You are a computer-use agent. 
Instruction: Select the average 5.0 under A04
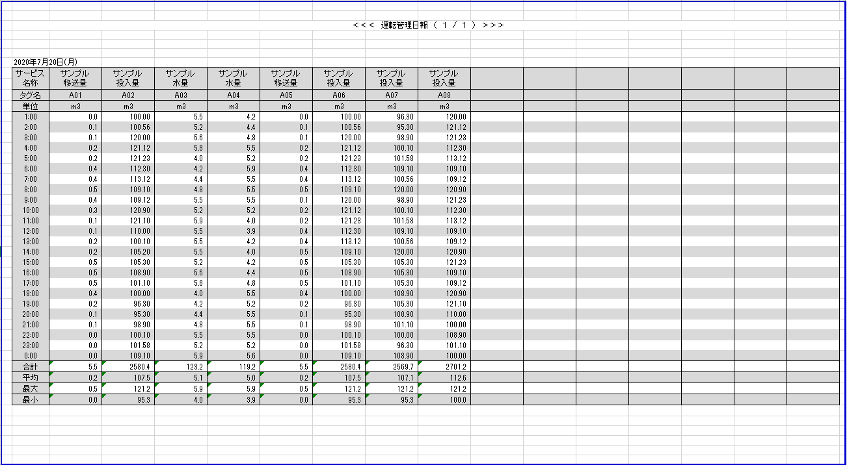click(234, 378)
